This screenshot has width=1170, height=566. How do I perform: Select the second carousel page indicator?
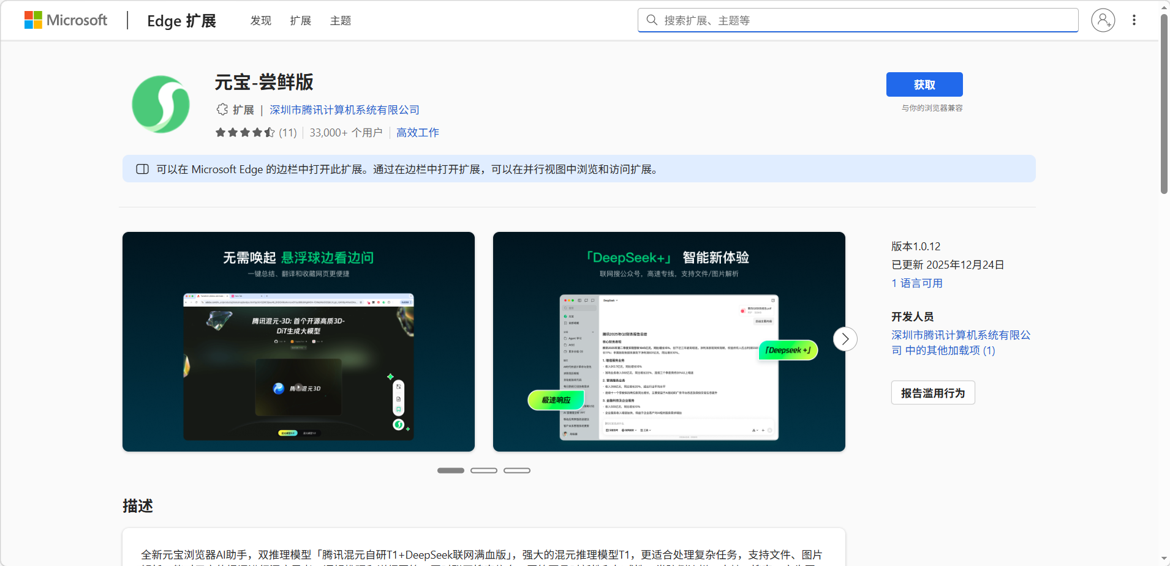tap(484, 471)
